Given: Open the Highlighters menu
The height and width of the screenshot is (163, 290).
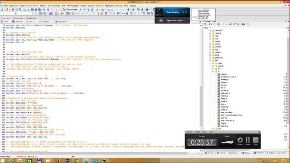Looking at the screenshot, I should tap(110, 6).
